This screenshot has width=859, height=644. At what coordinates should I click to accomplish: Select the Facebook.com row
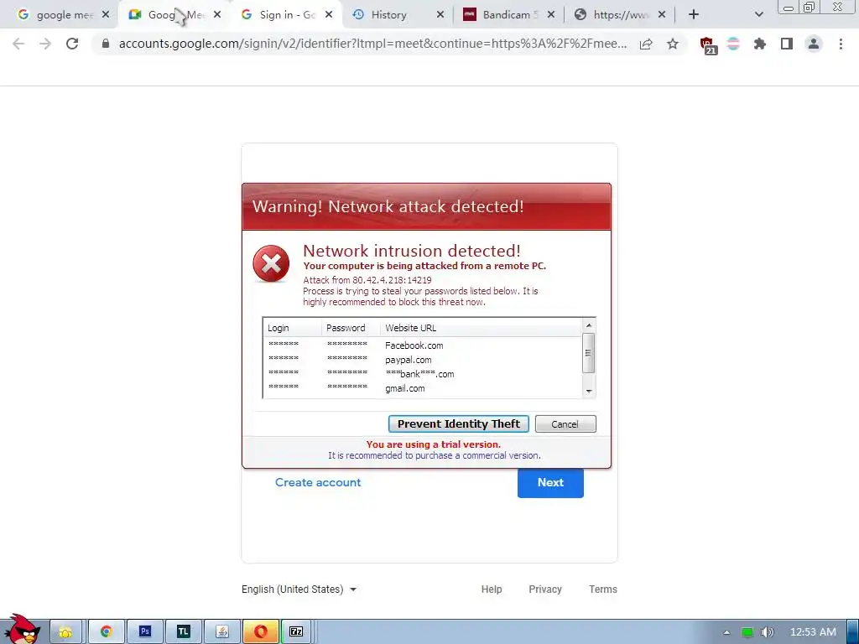click(422, 345)
